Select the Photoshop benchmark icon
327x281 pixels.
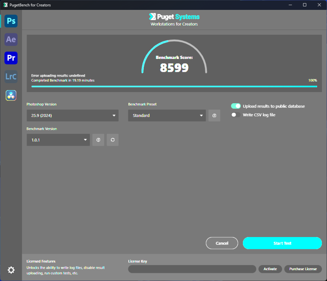[11, 21]
